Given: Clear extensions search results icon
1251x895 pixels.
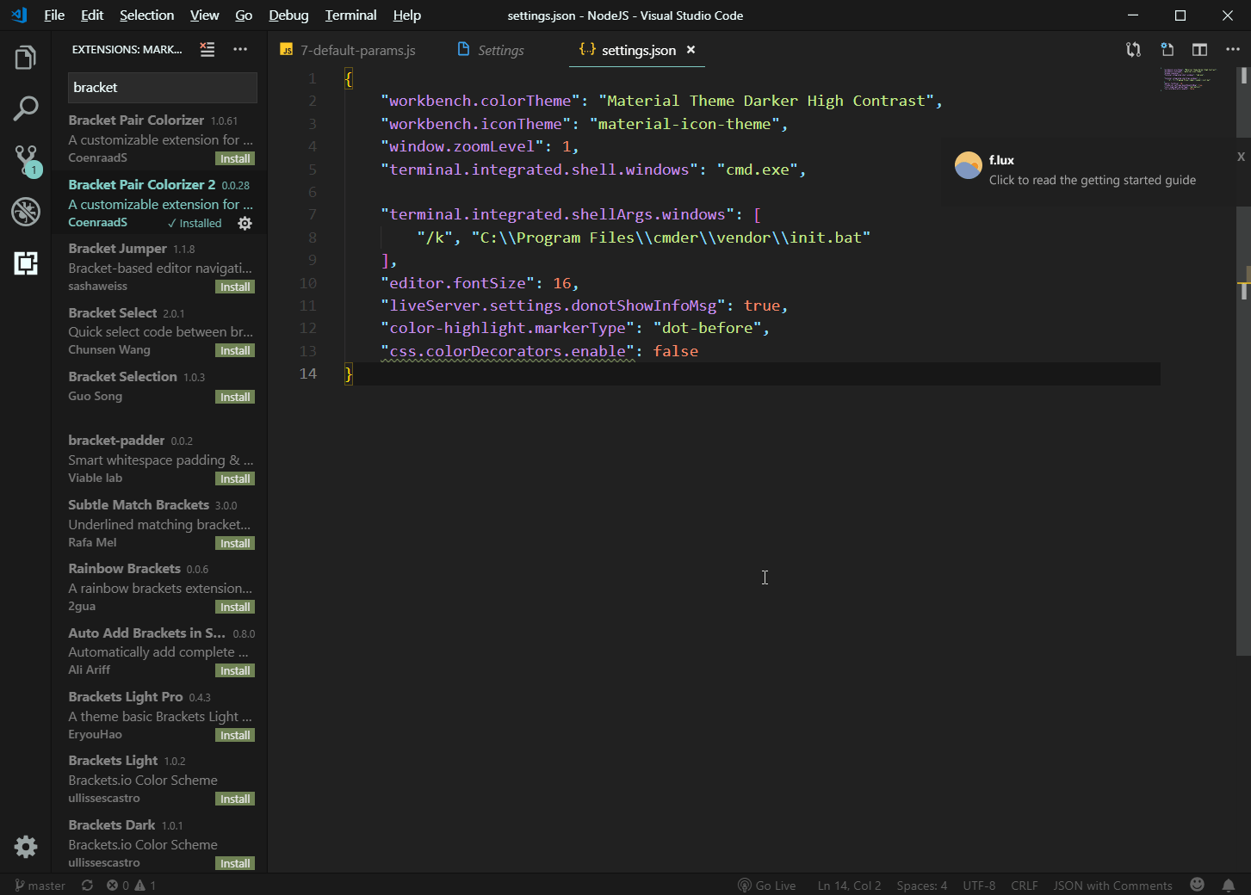Looking at the screenshot, I should point(207,50).
